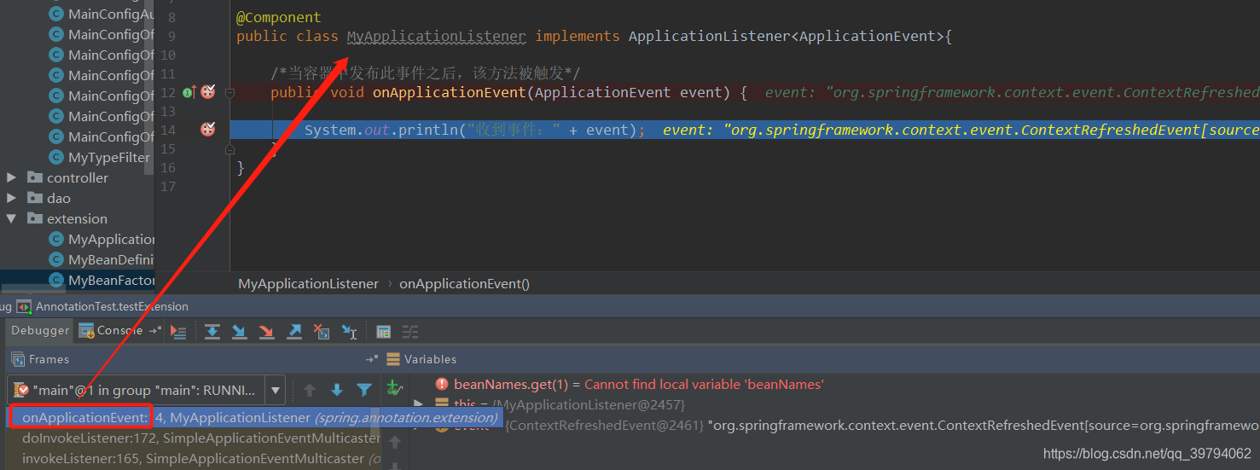Screen dimensions: 1260x470
Task: Click the implements-interface gutter icon on line 12
Action: (x=189, y=92)
